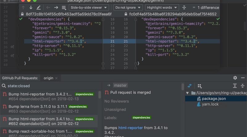
Task: Open the Side-by-side viewer dropdown
Action: tap(89, 7)
